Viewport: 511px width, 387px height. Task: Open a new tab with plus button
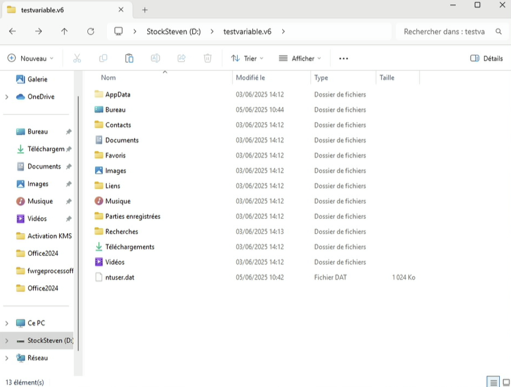click(145, 10)
